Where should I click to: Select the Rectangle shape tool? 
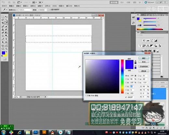(x=6, y=42)
